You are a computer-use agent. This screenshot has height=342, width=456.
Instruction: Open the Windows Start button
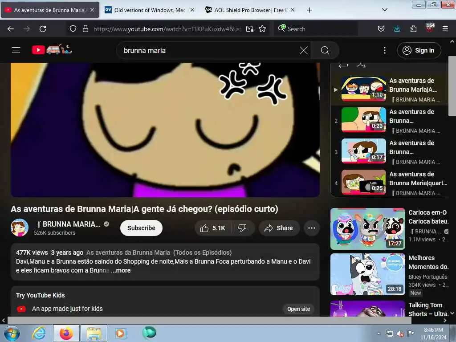[12, 333]
